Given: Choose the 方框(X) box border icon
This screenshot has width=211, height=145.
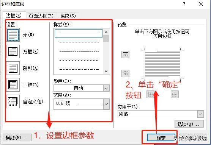Looking at the screenshot, I should click(13, 51).
